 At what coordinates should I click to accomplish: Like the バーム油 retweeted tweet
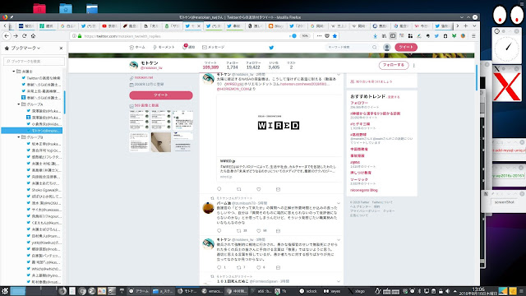click(x=259, y=231)
